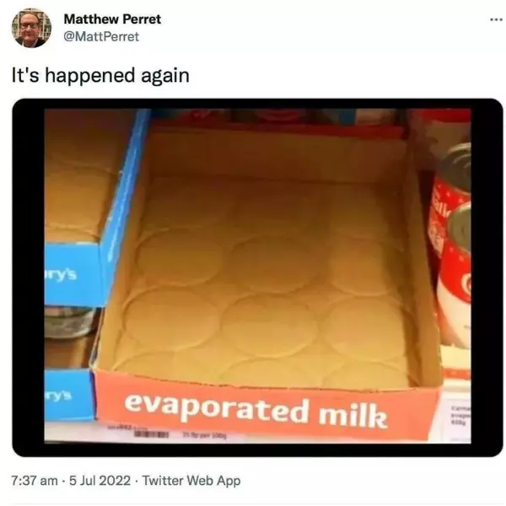
Task: Click the glass jar under the blue box
Action: click(69, 323)
